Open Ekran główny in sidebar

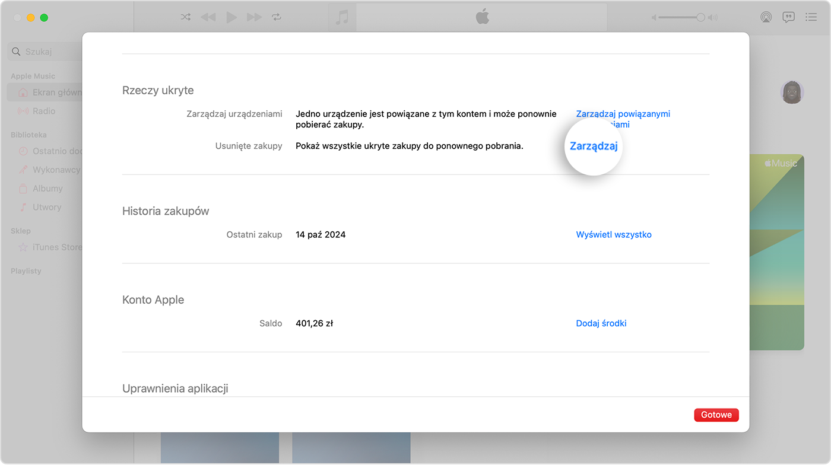[x=45, y=92]
